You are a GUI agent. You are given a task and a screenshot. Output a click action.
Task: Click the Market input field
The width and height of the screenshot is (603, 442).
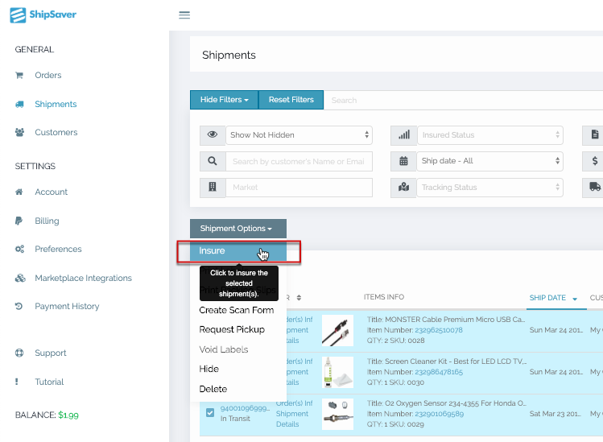[x=299, y=188]
